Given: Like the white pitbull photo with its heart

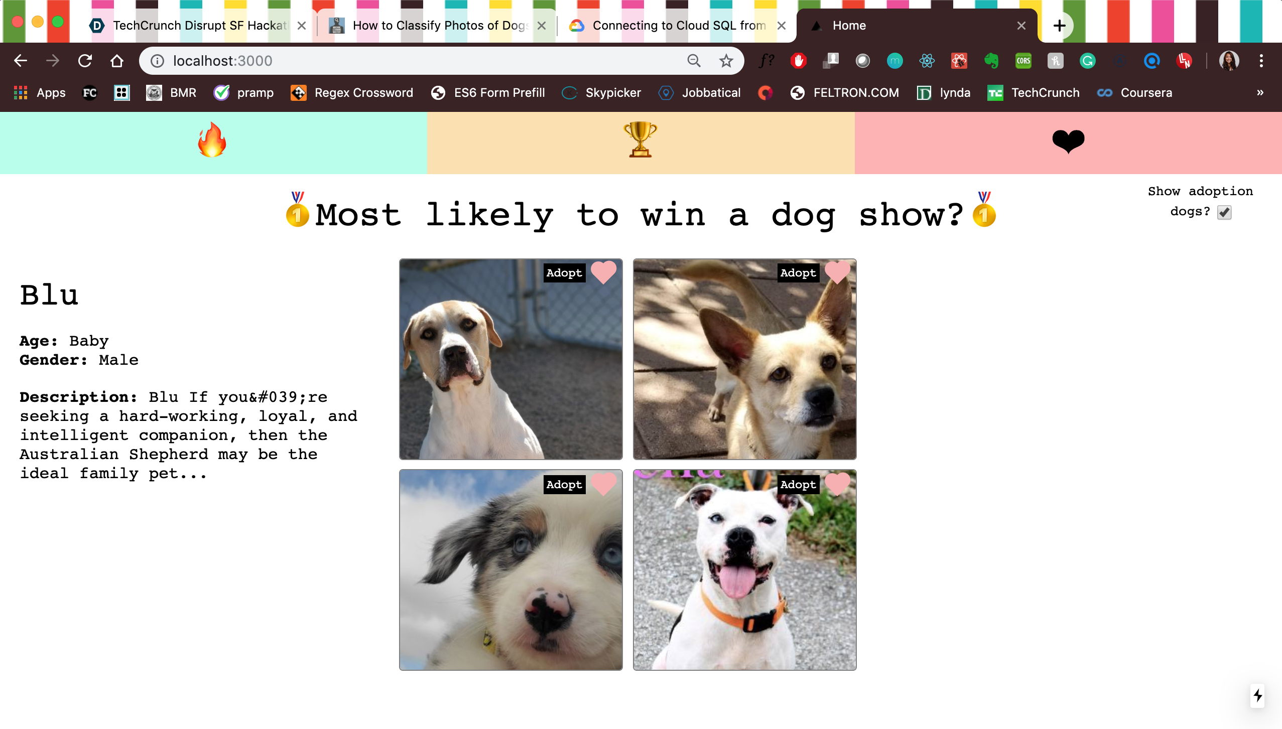Looking at the screenshot, I should tap(837, 484).
